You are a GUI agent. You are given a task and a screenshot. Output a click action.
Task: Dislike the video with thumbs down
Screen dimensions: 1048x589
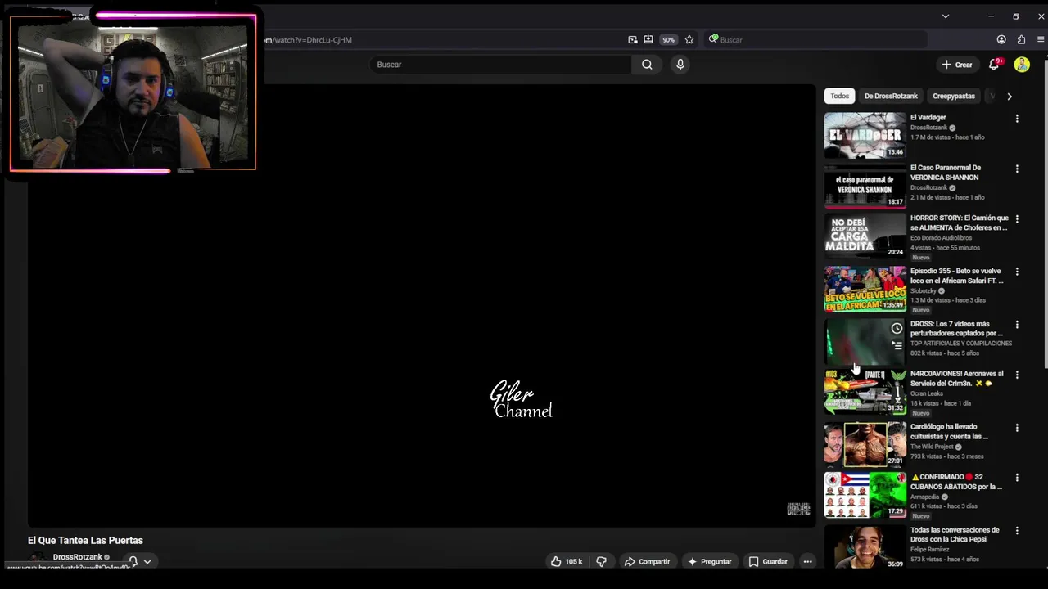click(601, 561)
